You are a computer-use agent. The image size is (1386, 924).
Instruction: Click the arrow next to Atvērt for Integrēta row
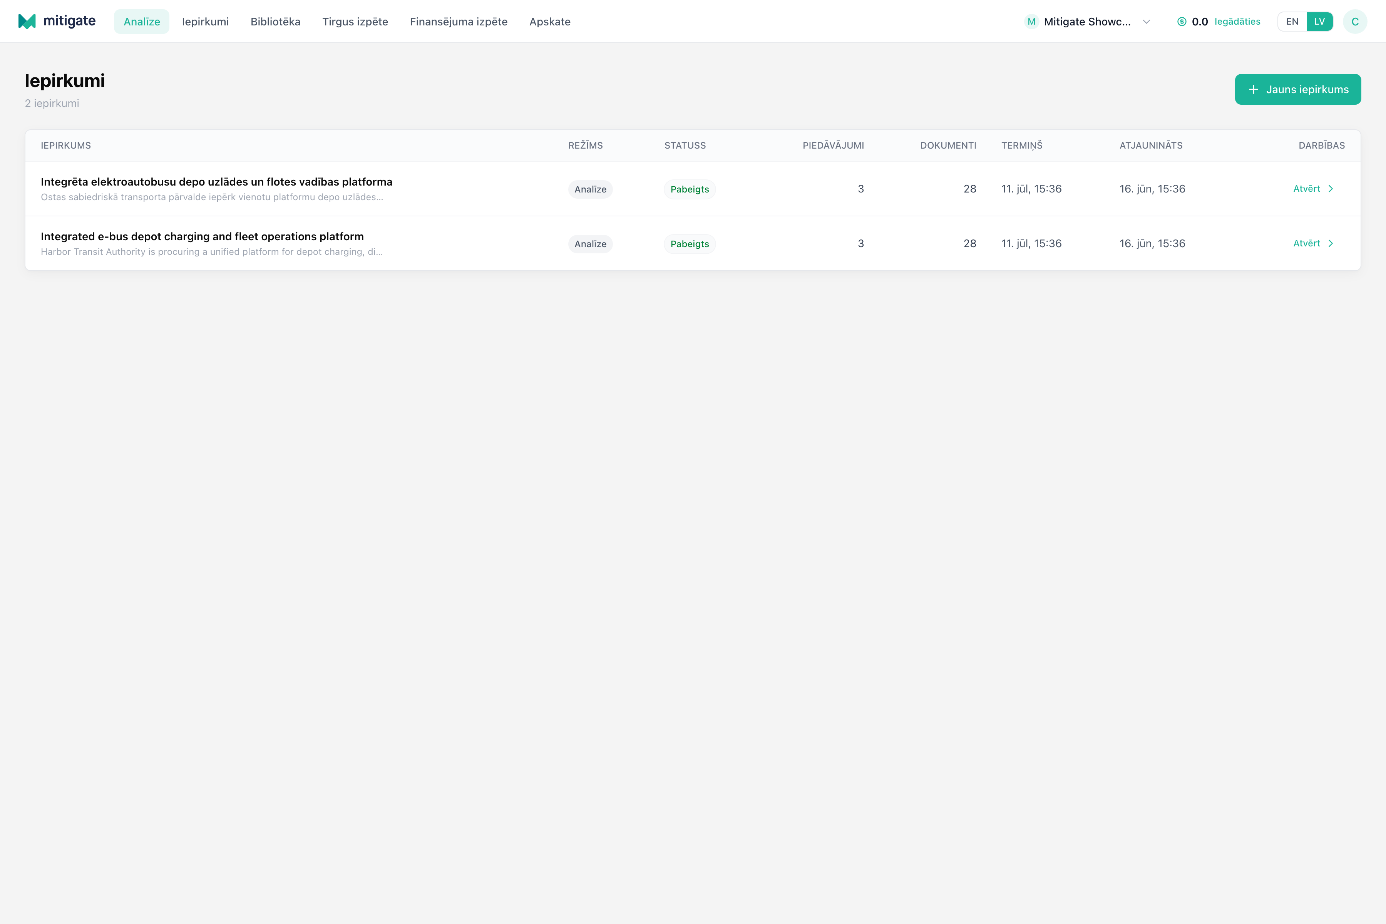[1331, 189]
